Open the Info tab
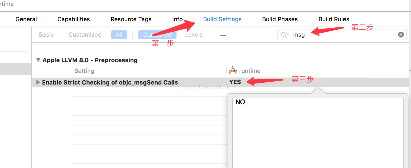 [x=177, y=19]
